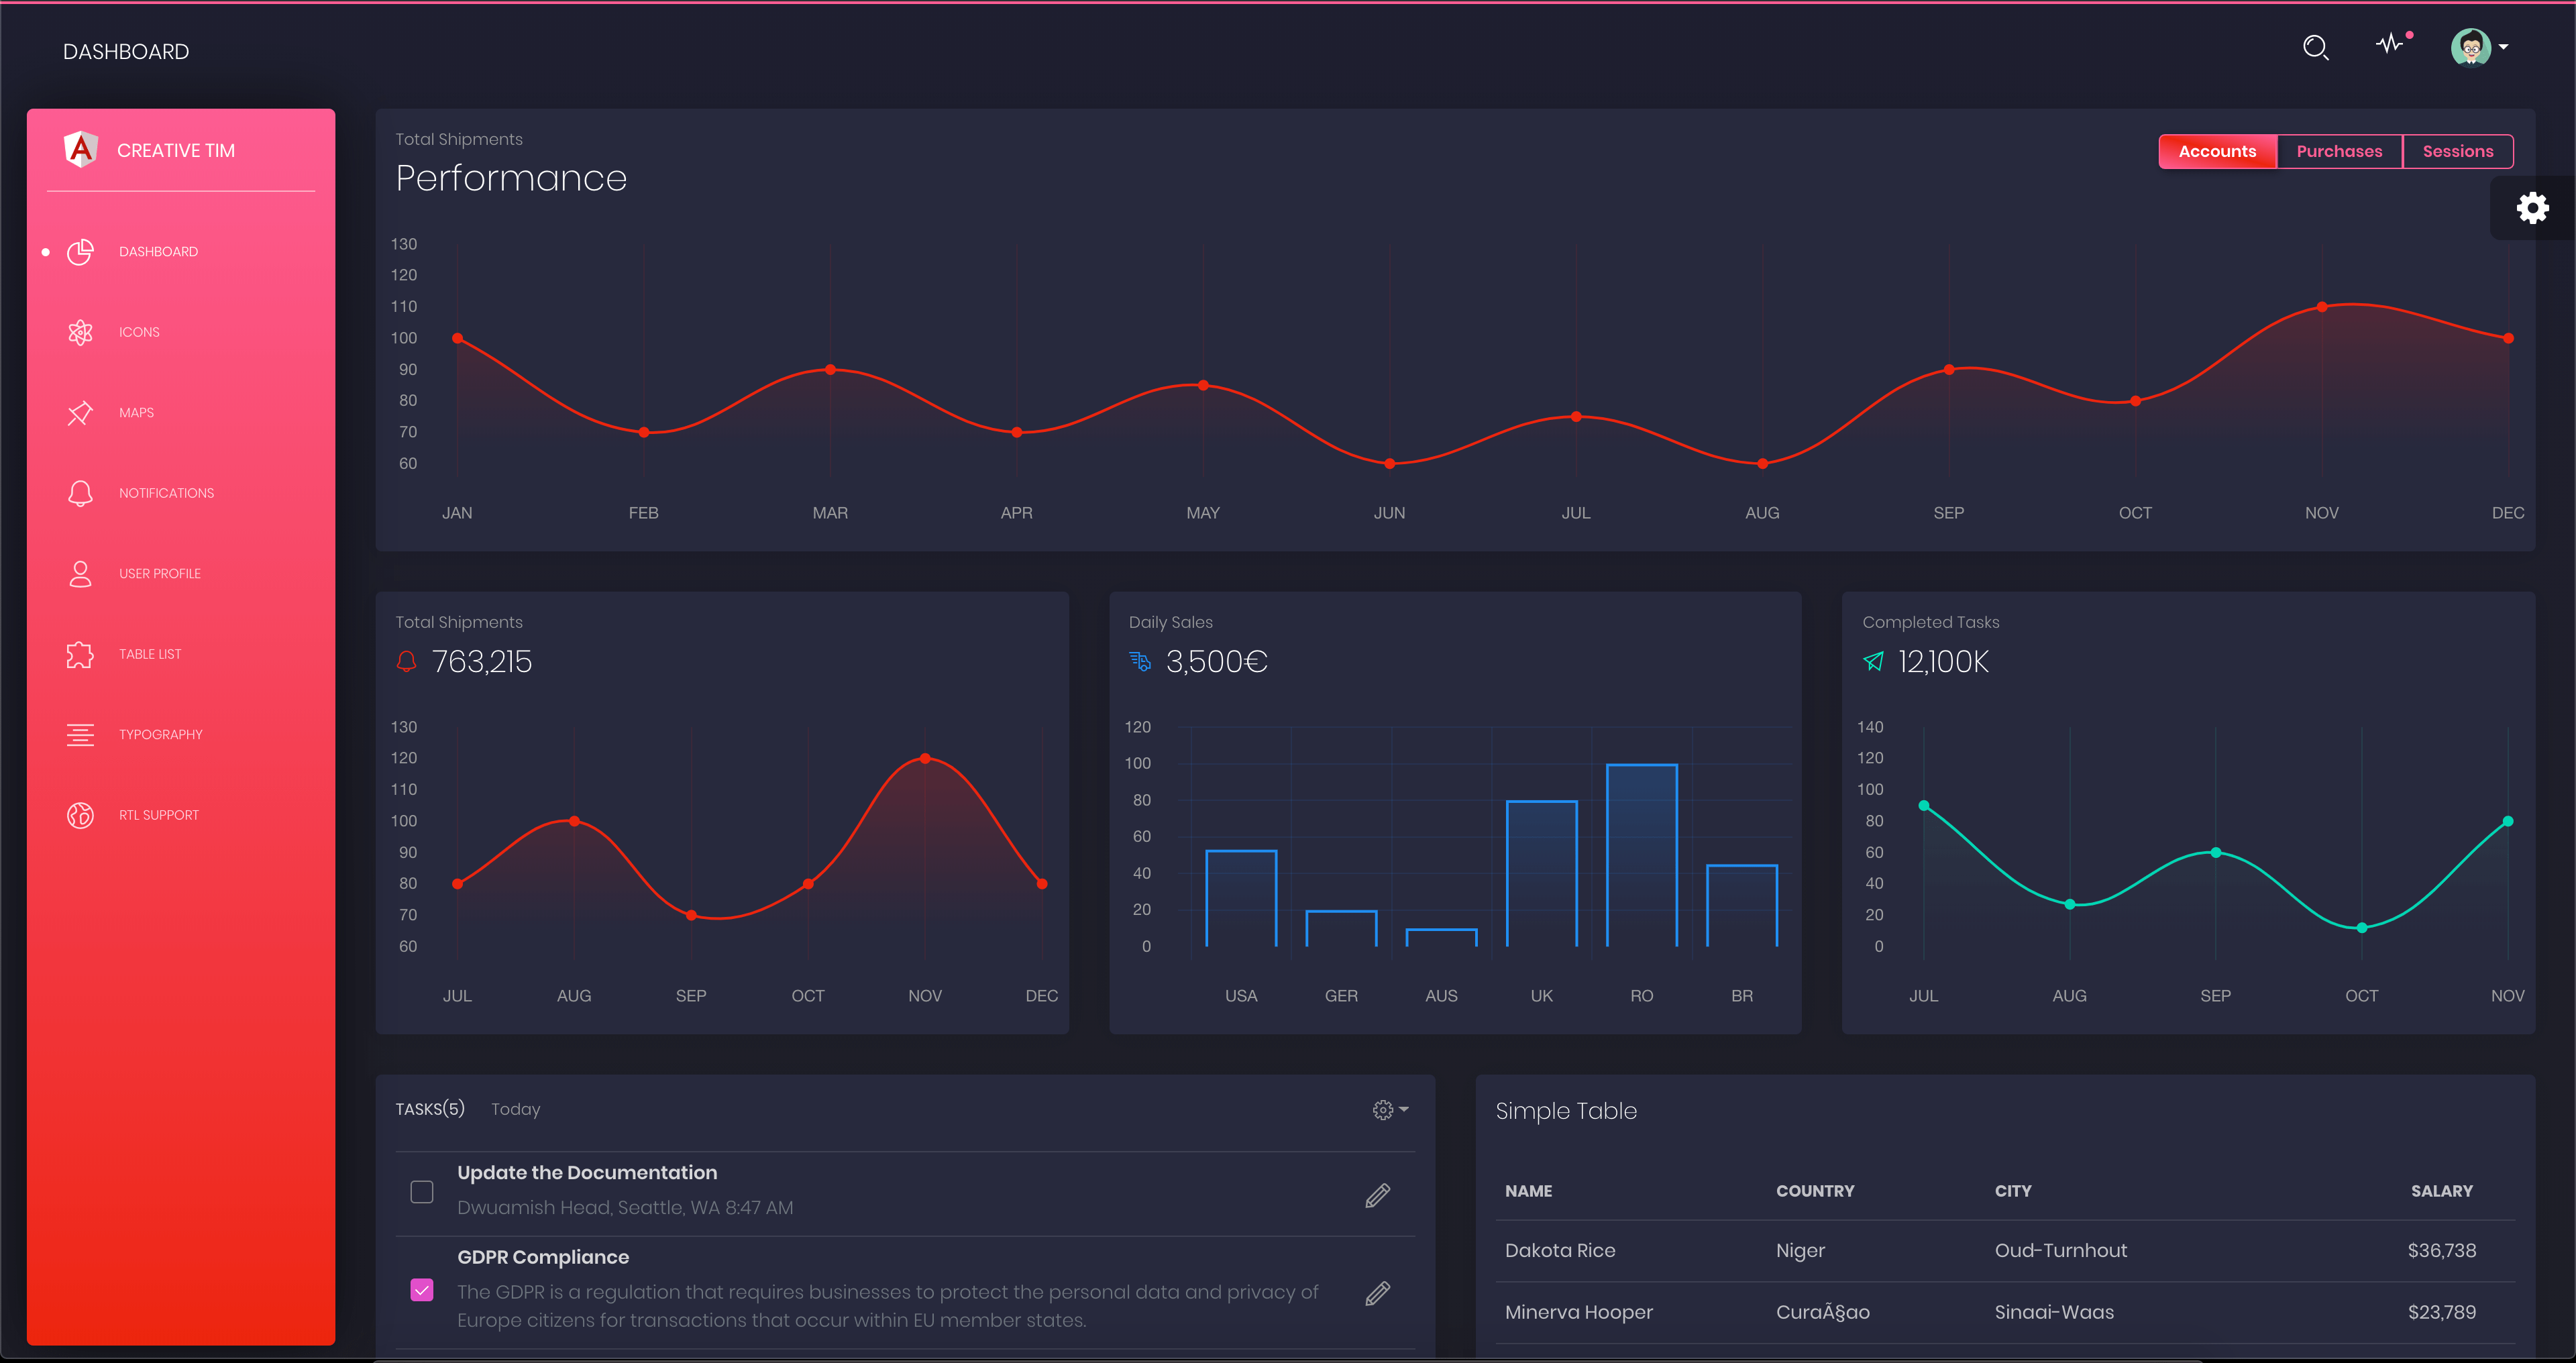Uncheck the GDPR Compliance task
The width and height of the screenshot is (2576, 1363).
pyautogui.click(x=422, y=1289)
